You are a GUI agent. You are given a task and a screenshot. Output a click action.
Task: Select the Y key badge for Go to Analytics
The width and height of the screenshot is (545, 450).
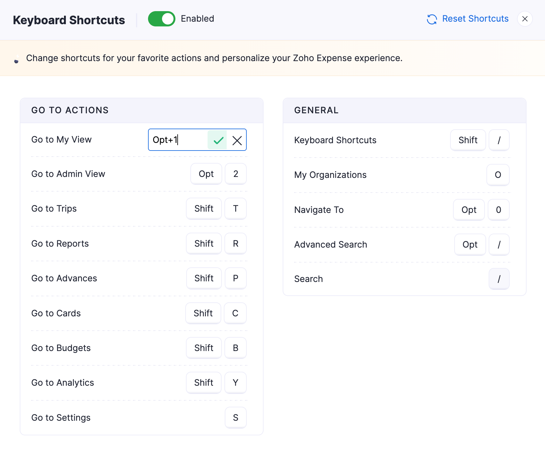tap(236, 383)
